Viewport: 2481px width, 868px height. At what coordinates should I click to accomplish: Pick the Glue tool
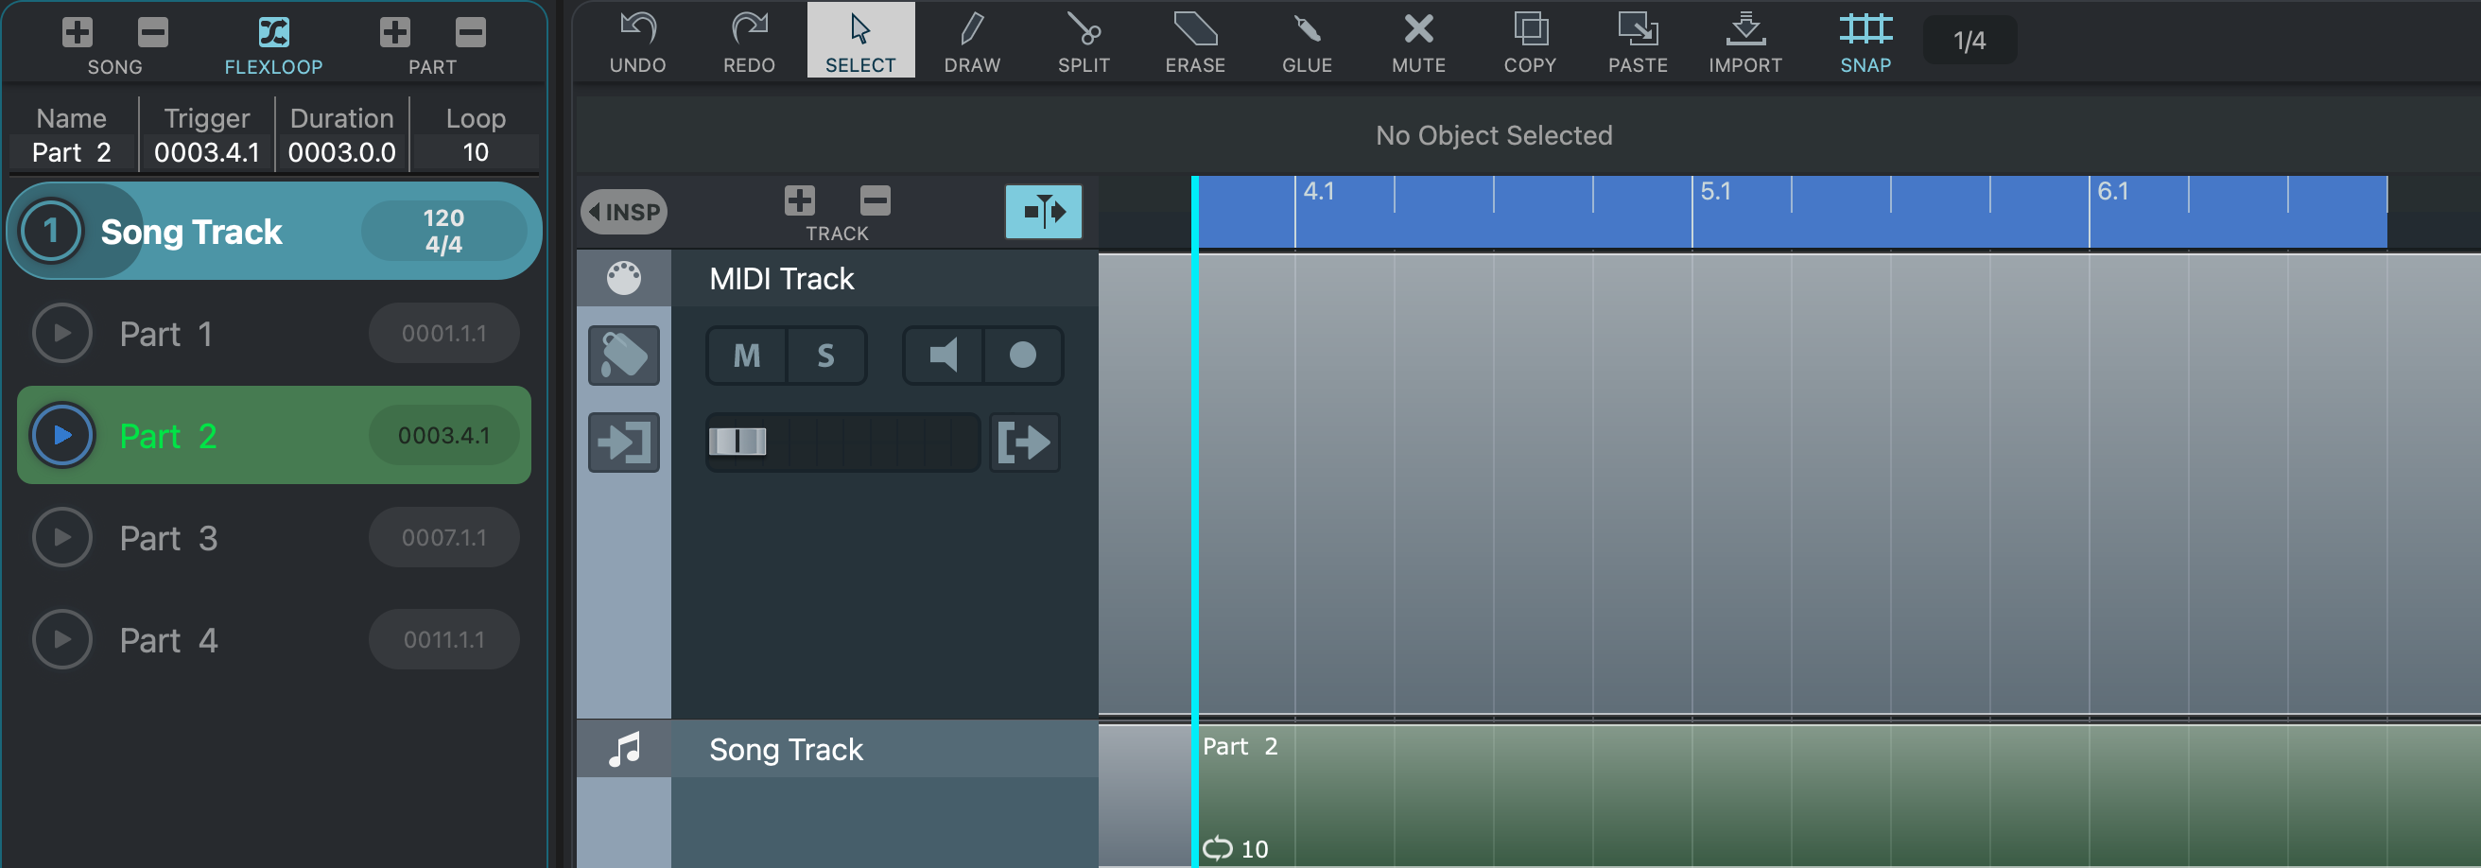click(1306, 42)
